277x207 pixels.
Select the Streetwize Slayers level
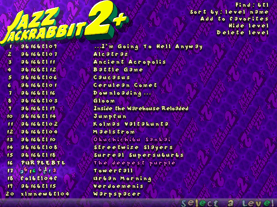[133, 147]
